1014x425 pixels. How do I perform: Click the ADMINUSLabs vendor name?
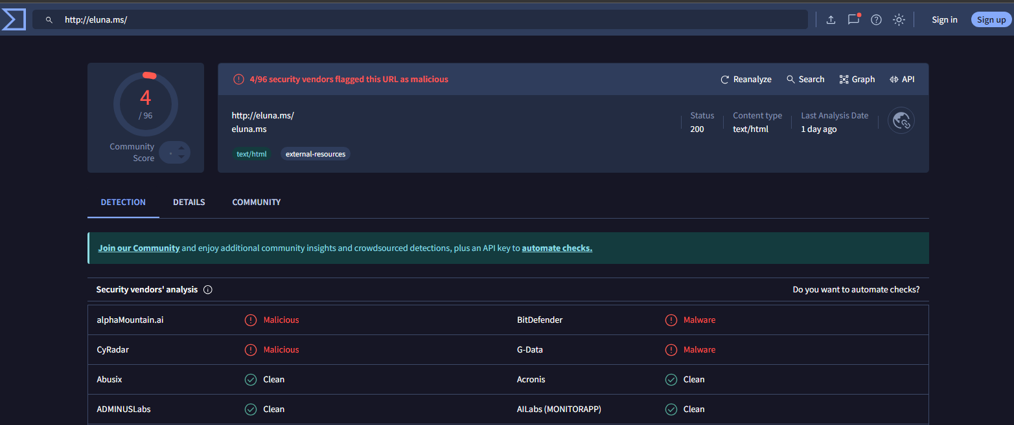(x=124, y=409)
